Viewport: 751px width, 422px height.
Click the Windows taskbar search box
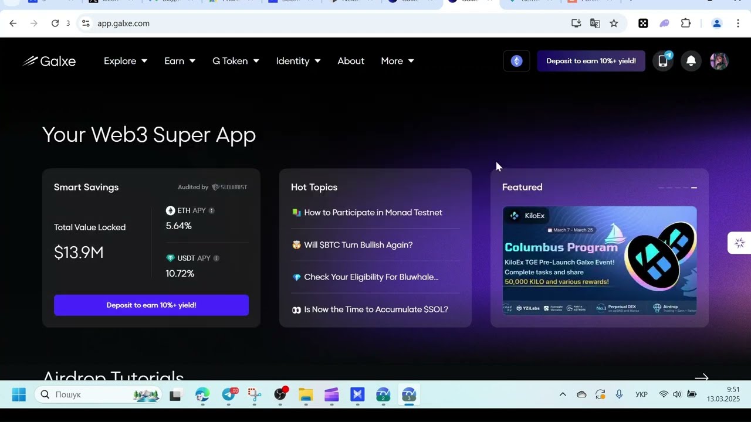pyautogui.click(x=99, y=394)
